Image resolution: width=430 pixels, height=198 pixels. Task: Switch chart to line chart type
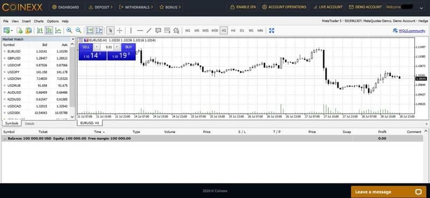(x=58, y=31)
